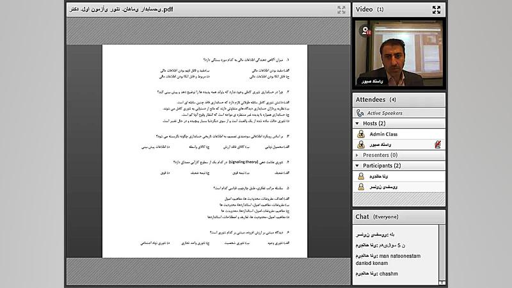512x288 pixels.
Task: Click the chat scroll-down arrow
Action: click(x=442, y=283)
